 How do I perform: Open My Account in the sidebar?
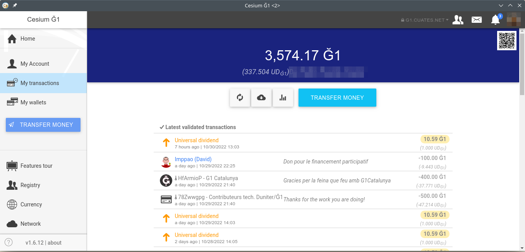pos(43,64)
